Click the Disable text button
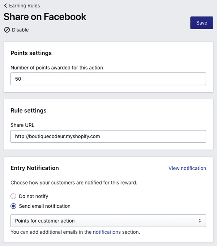 tap(20, 30)
